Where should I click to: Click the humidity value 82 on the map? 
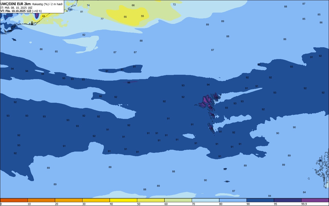tap(84, 35)
